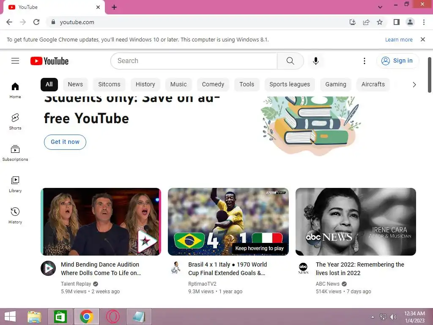Click the magnifier search button
The height and width of the screenshot is (325, 433).
point(290,61)
